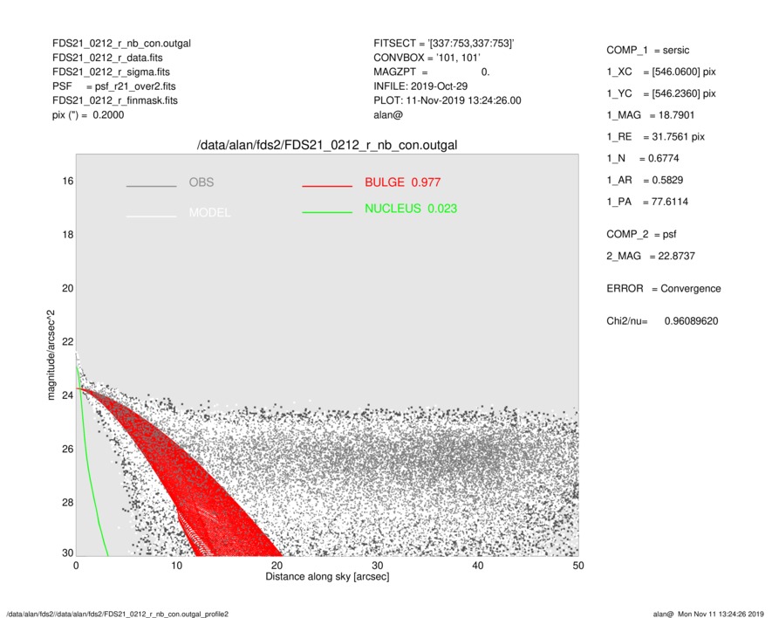Click the footer path ending 'outgal_profile2'
Screen dimensions: 772x618
[x=117, y=614]
